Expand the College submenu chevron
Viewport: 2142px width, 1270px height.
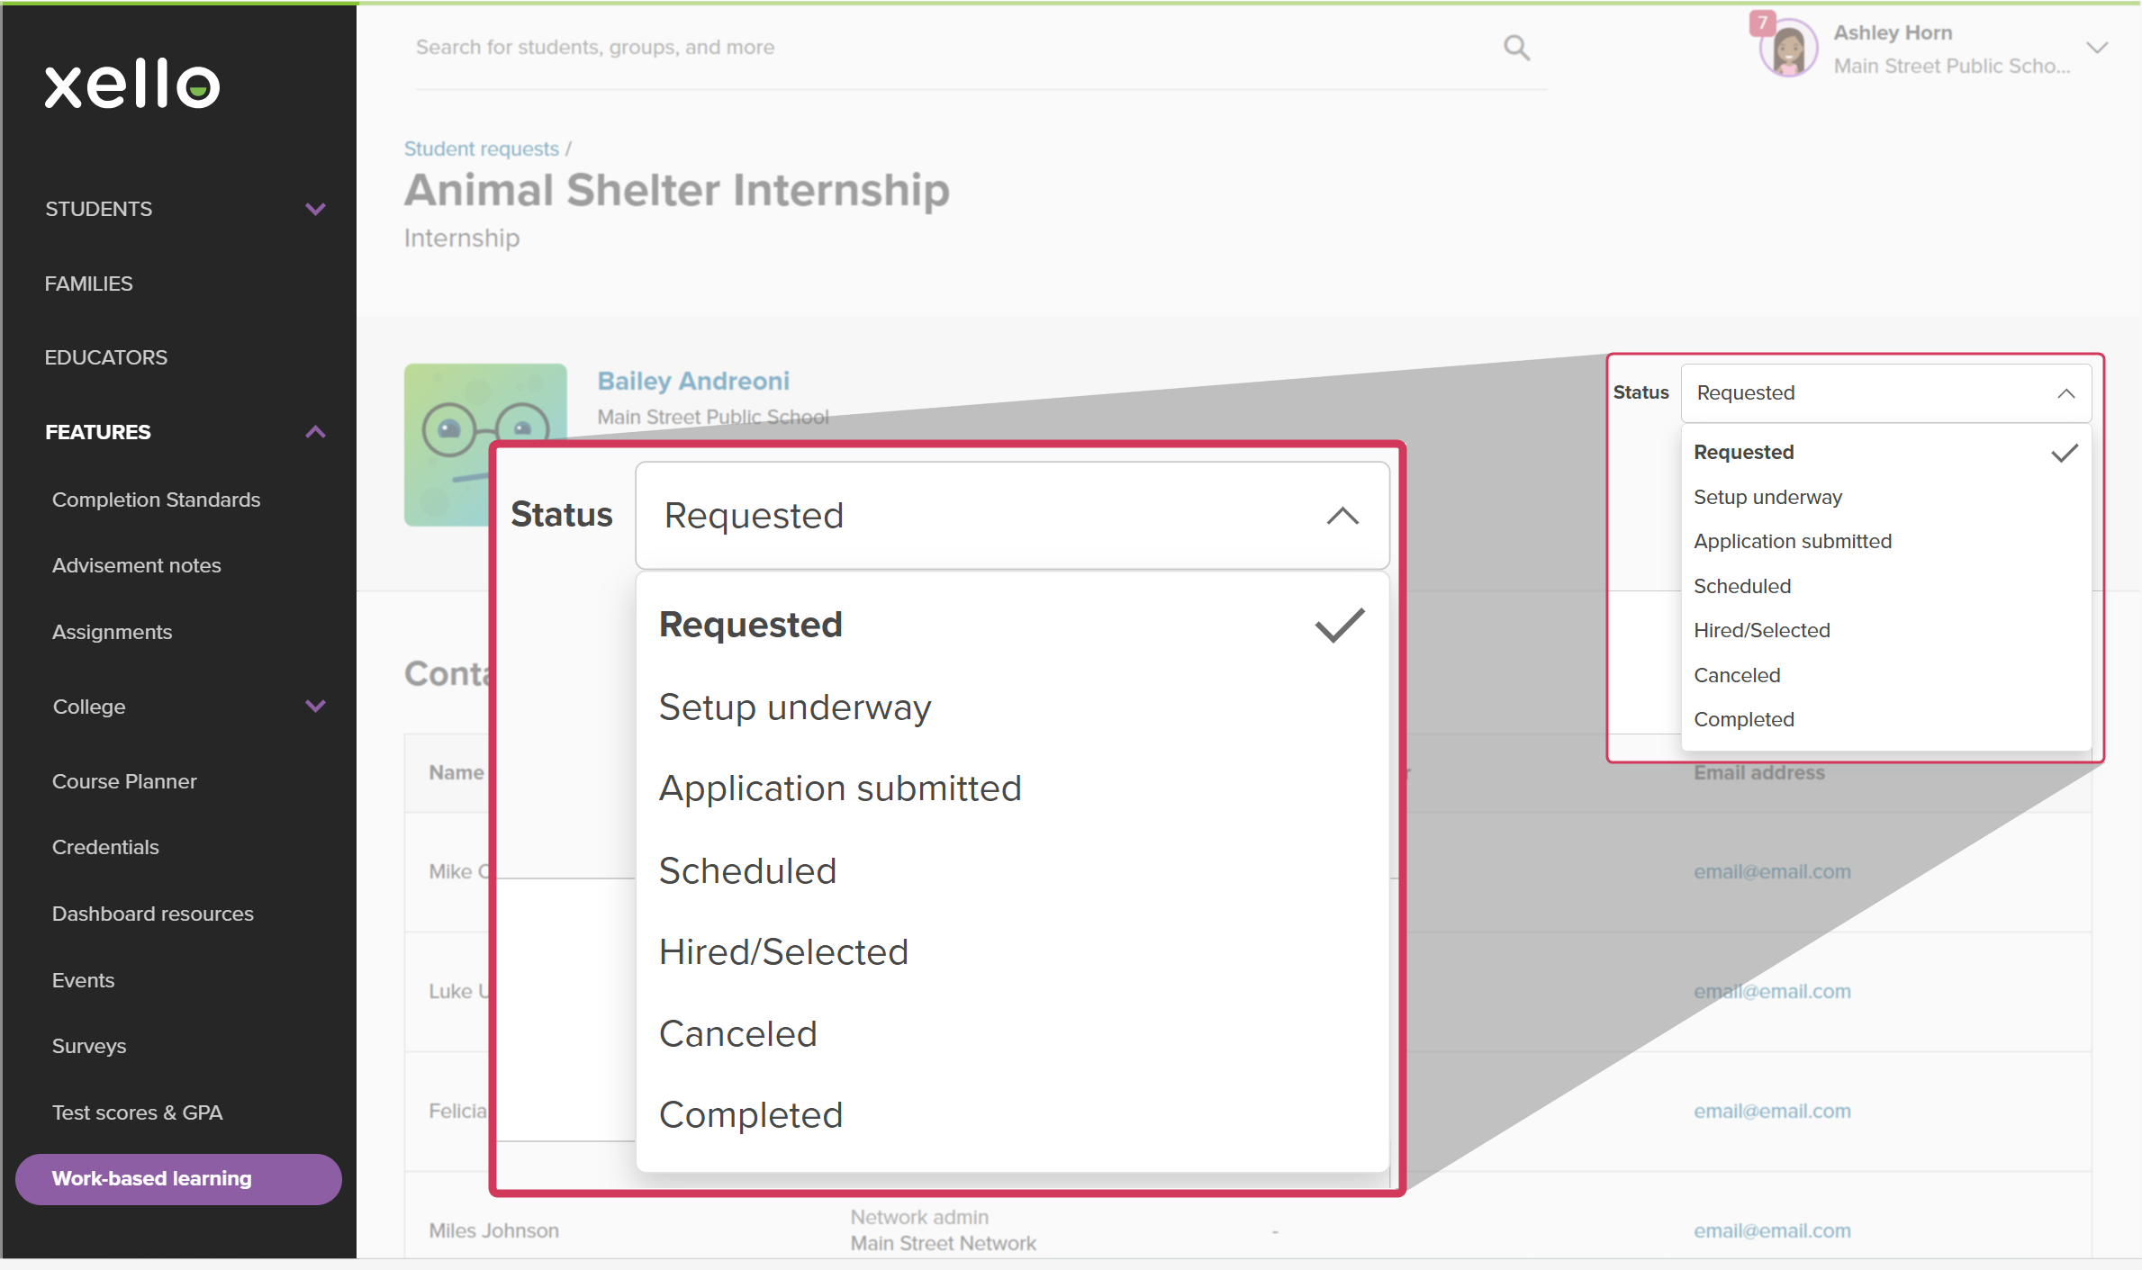pos(315,707)
